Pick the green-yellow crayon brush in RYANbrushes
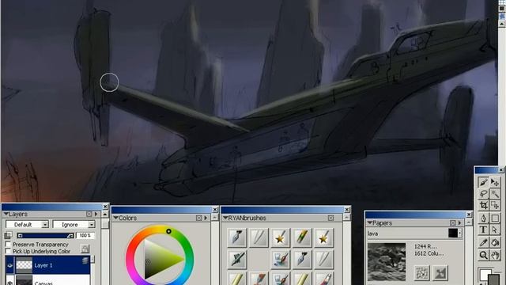Viewport: 506px width, 285px height. pos(302,237)
